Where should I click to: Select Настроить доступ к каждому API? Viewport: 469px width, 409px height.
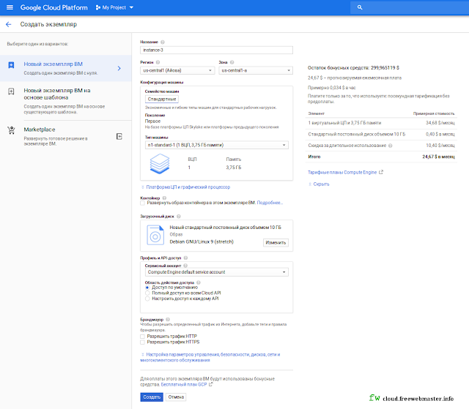(x=147, y=299)
